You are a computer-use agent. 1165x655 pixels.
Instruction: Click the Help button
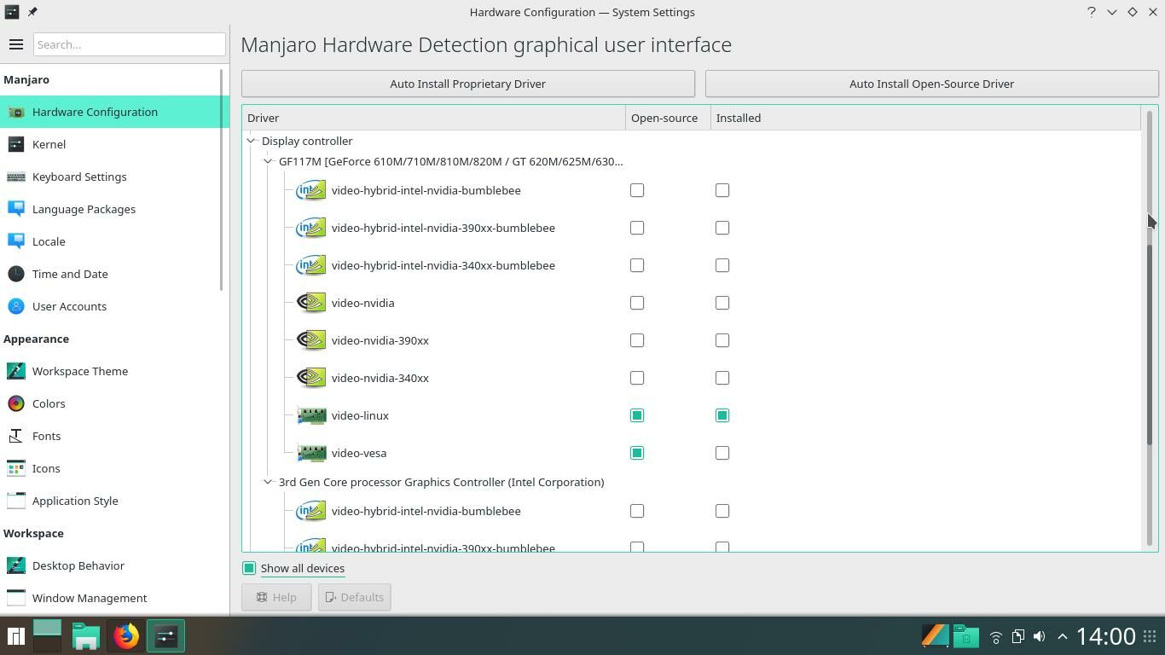pyautogui.click(x=276, y=597)
